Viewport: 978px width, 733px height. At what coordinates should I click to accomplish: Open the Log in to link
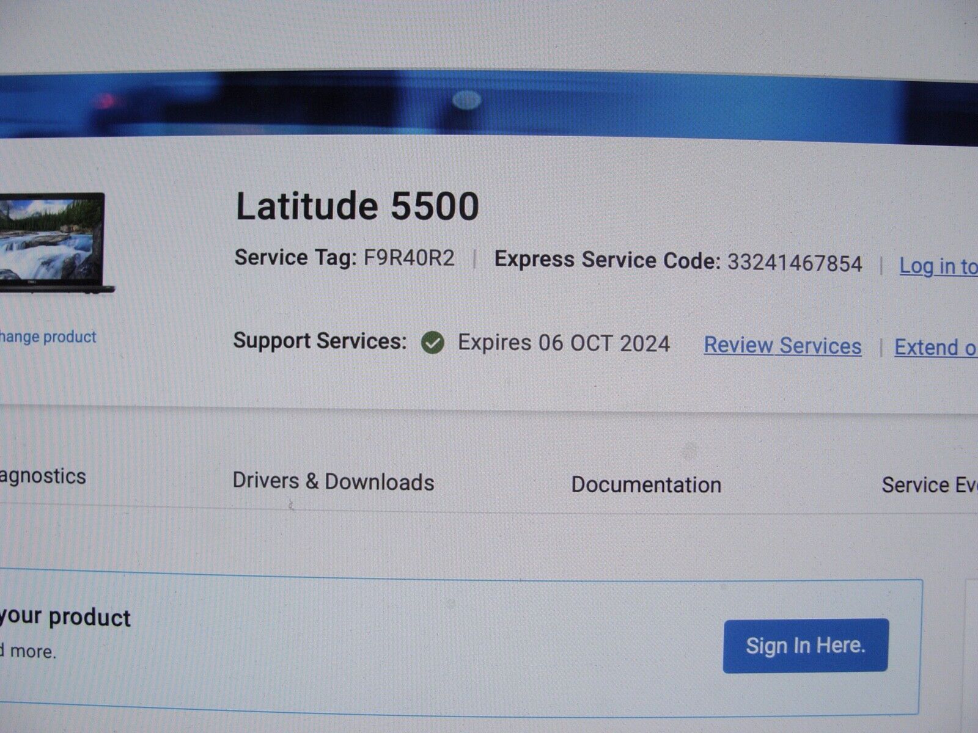[938, 266]
